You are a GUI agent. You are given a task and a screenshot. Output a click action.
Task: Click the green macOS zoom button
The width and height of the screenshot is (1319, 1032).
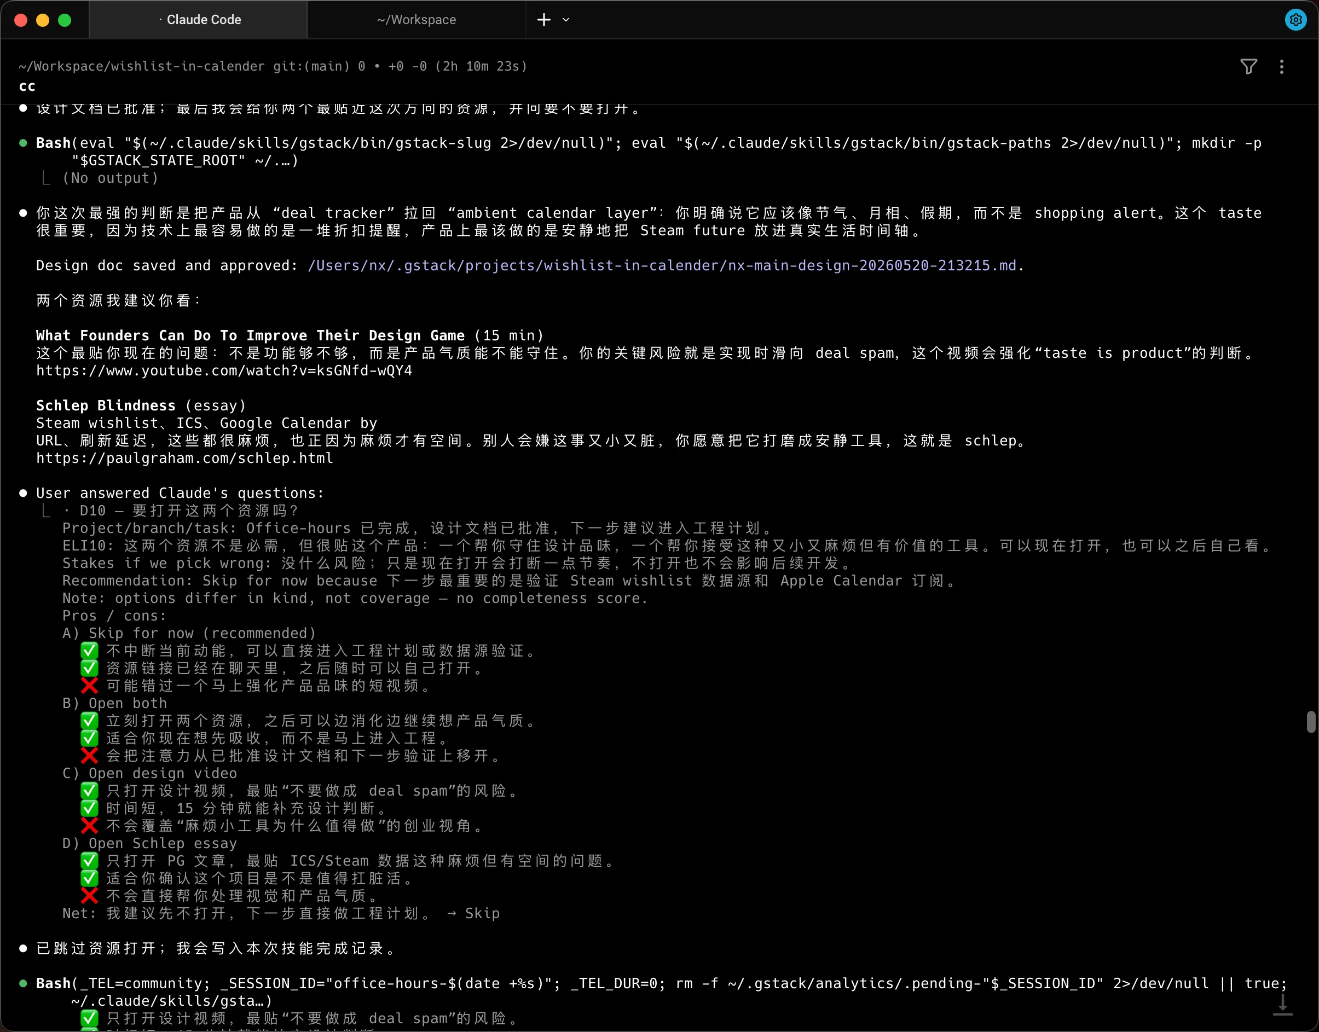pos(65,20)
